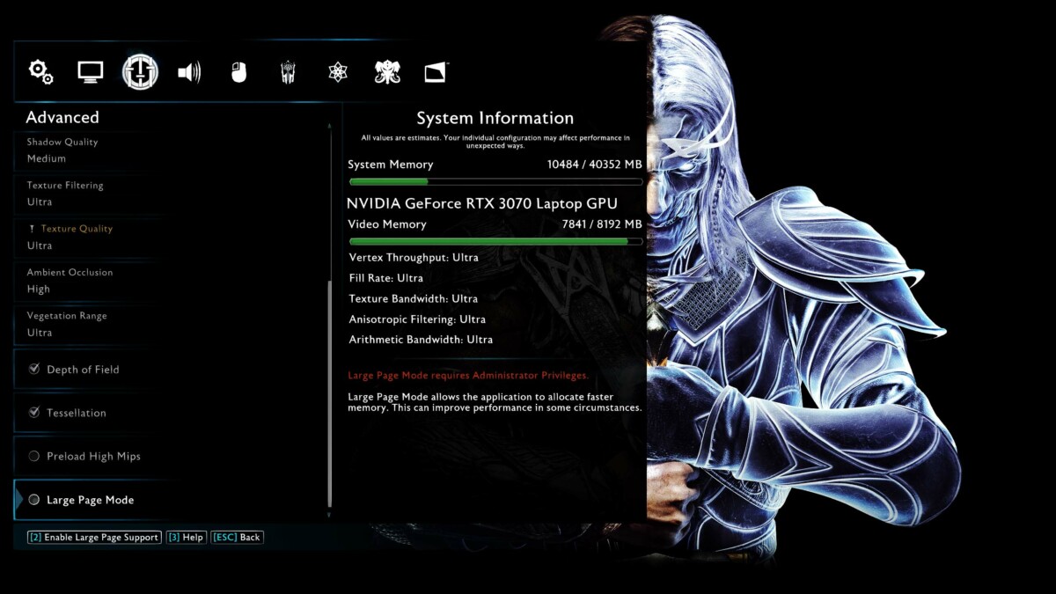Click the settings list vertical scrollbar thumb
The width and height of the screenshot is (1056, 594).
point(330,394)
